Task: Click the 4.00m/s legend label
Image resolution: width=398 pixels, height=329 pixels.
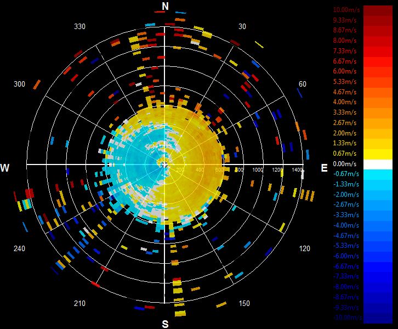Action: (345, 102)
